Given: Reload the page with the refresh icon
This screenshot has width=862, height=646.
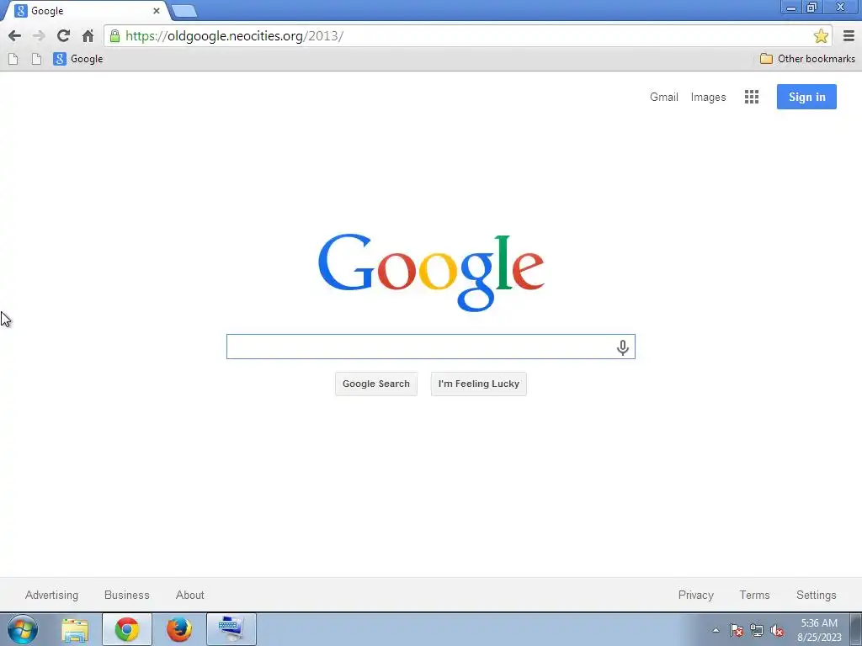Looking at the screenshot, I should point(63,36).
